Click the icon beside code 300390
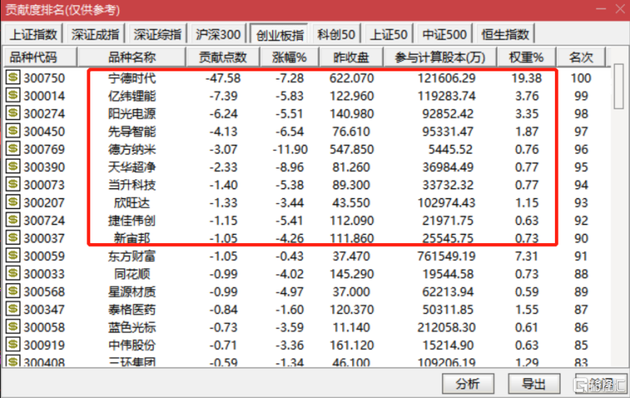 13,166
